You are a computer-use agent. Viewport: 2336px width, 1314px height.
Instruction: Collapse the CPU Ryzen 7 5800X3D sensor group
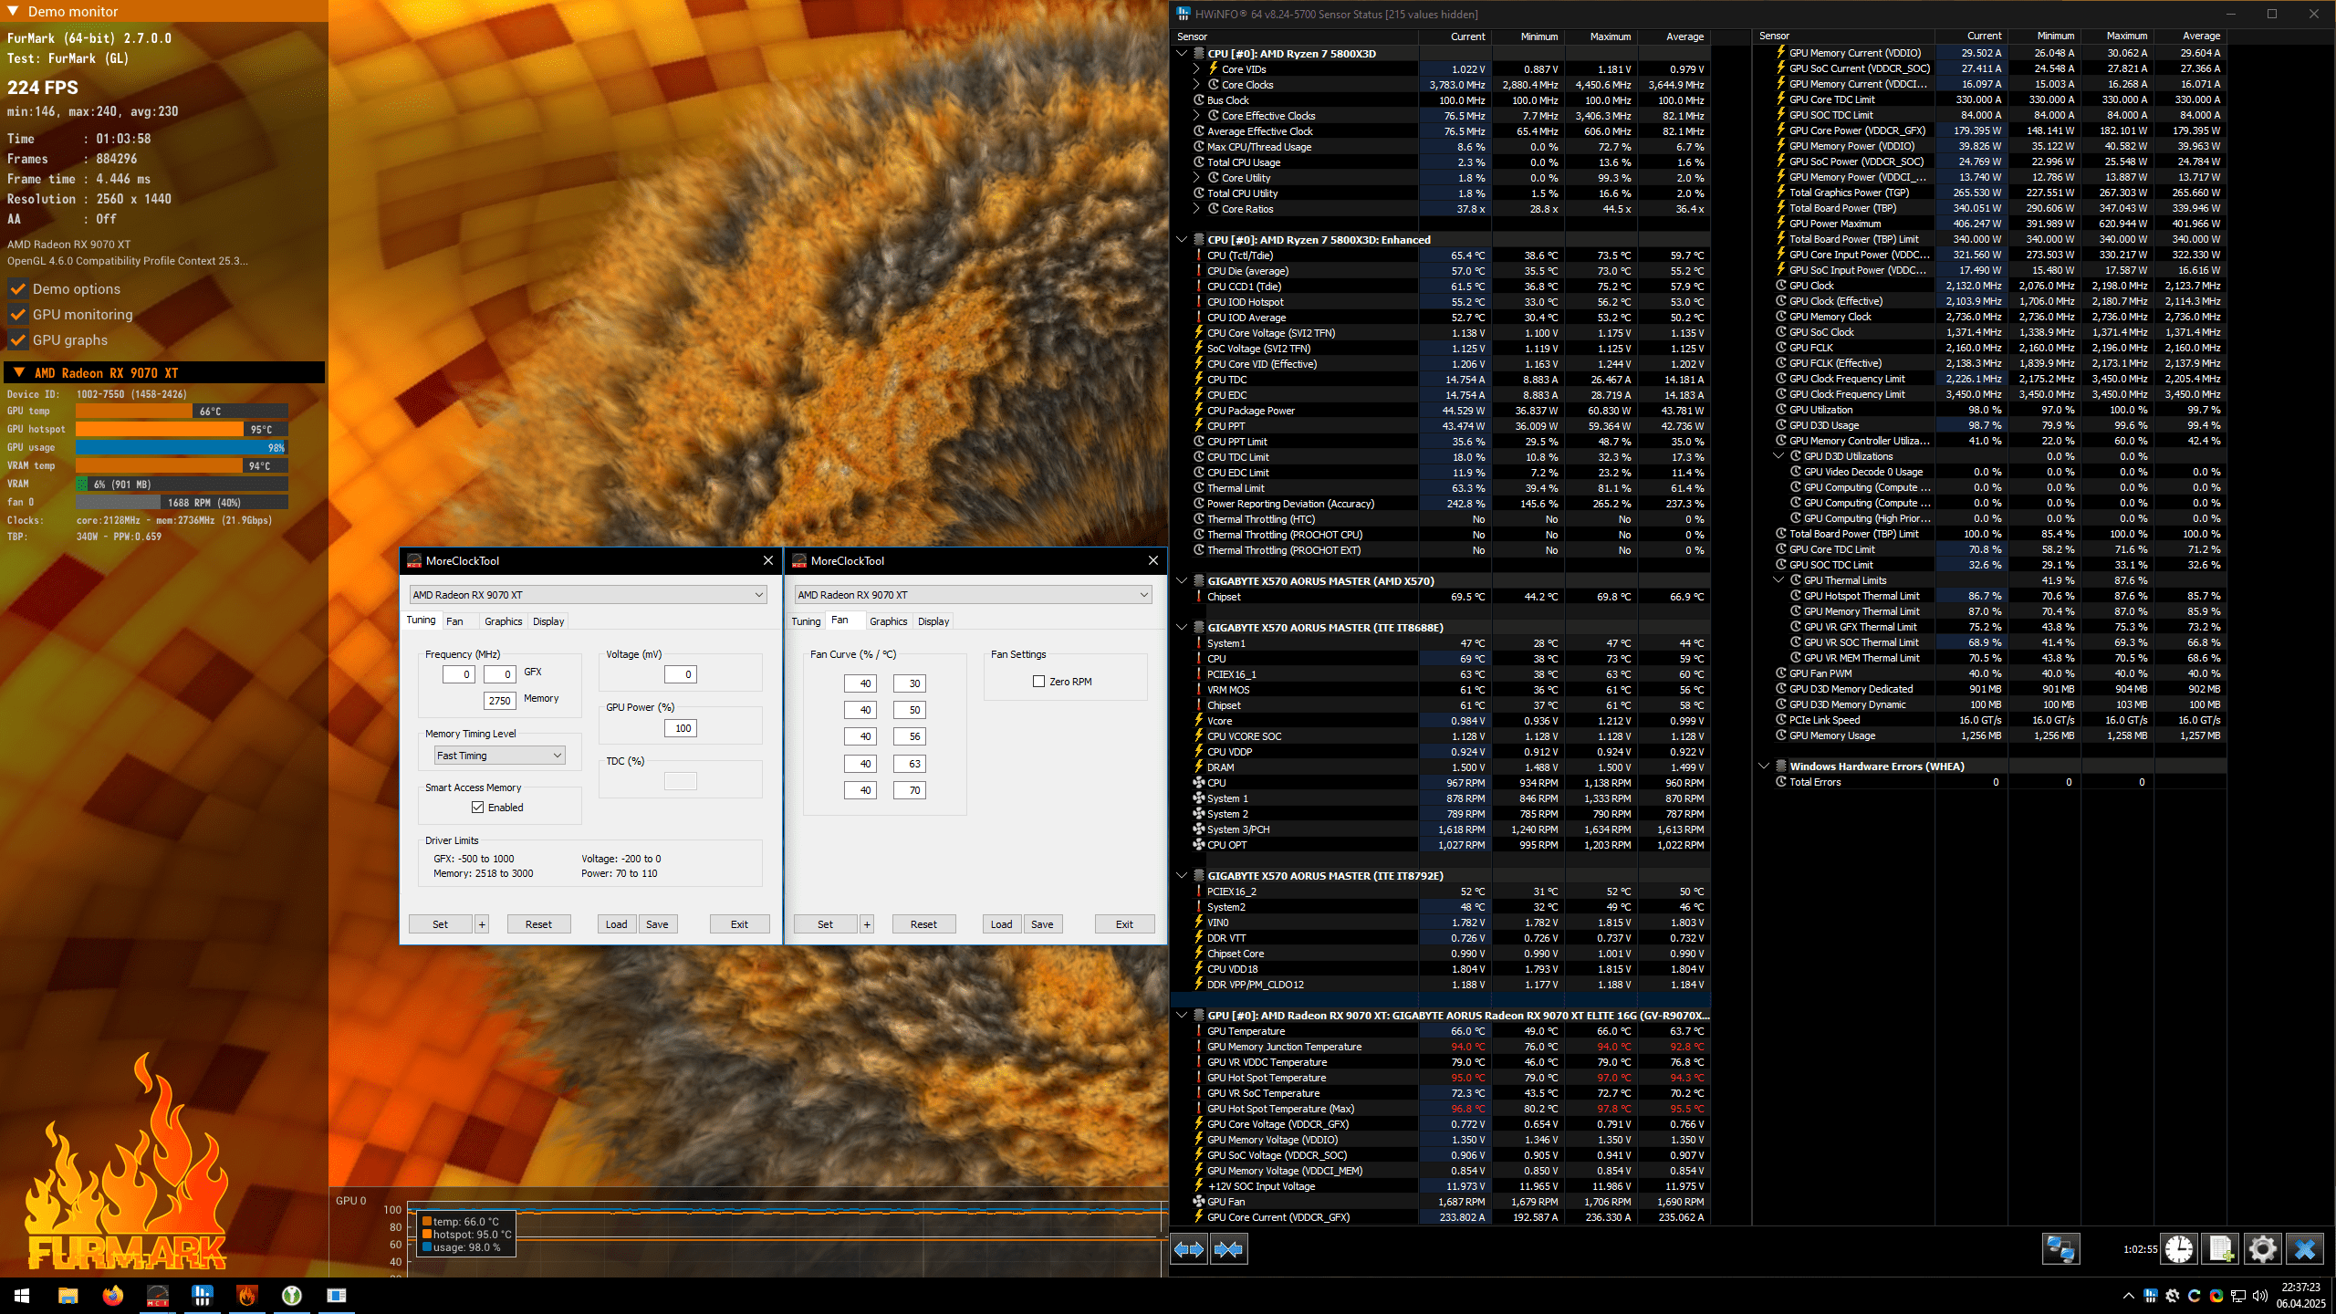[x=1182, y=54]
